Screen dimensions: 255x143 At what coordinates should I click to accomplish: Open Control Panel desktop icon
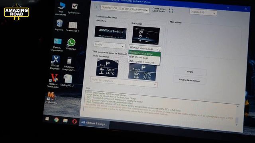click(x=57, y=45)
